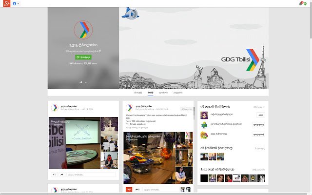Image resolution: width=312 pixels, height=195 pixels.
Task: Open the followers count link on profile card
Action: click(76, 63)
